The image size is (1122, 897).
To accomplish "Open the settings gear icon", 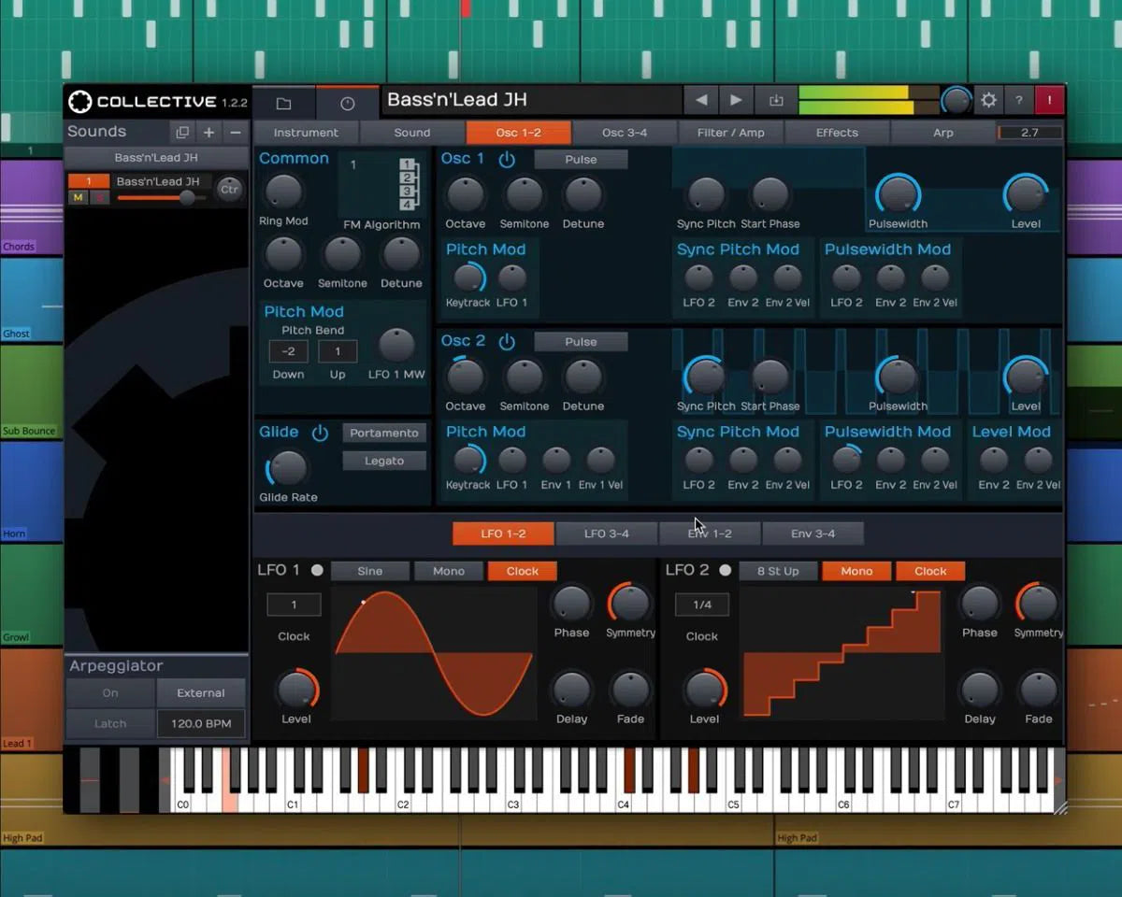I will pos(988,100).
